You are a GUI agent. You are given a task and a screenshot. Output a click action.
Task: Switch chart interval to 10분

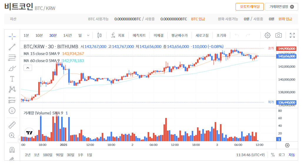point(39,35)
